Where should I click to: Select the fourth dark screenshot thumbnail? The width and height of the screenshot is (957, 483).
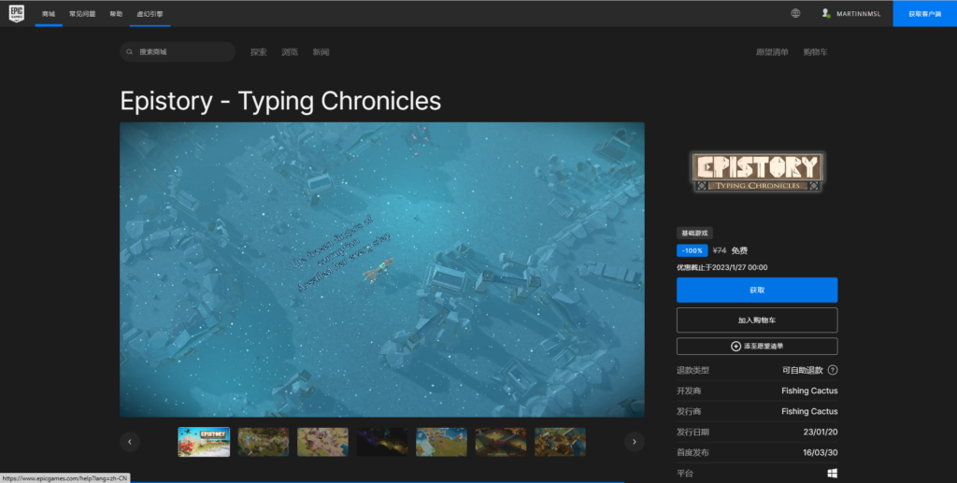[x=382, y=442]
